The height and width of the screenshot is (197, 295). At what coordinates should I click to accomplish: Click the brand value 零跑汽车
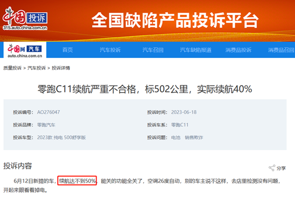coord(46,125)
